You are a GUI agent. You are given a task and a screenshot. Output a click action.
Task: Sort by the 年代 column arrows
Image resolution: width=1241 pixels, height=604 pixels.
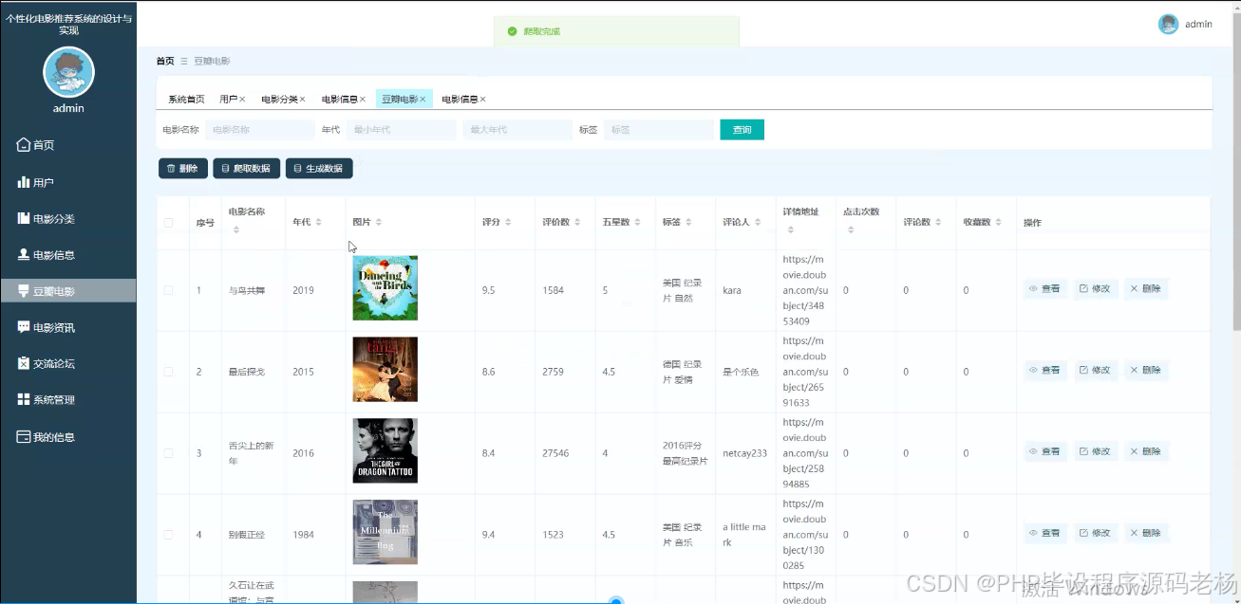(318, 222)
